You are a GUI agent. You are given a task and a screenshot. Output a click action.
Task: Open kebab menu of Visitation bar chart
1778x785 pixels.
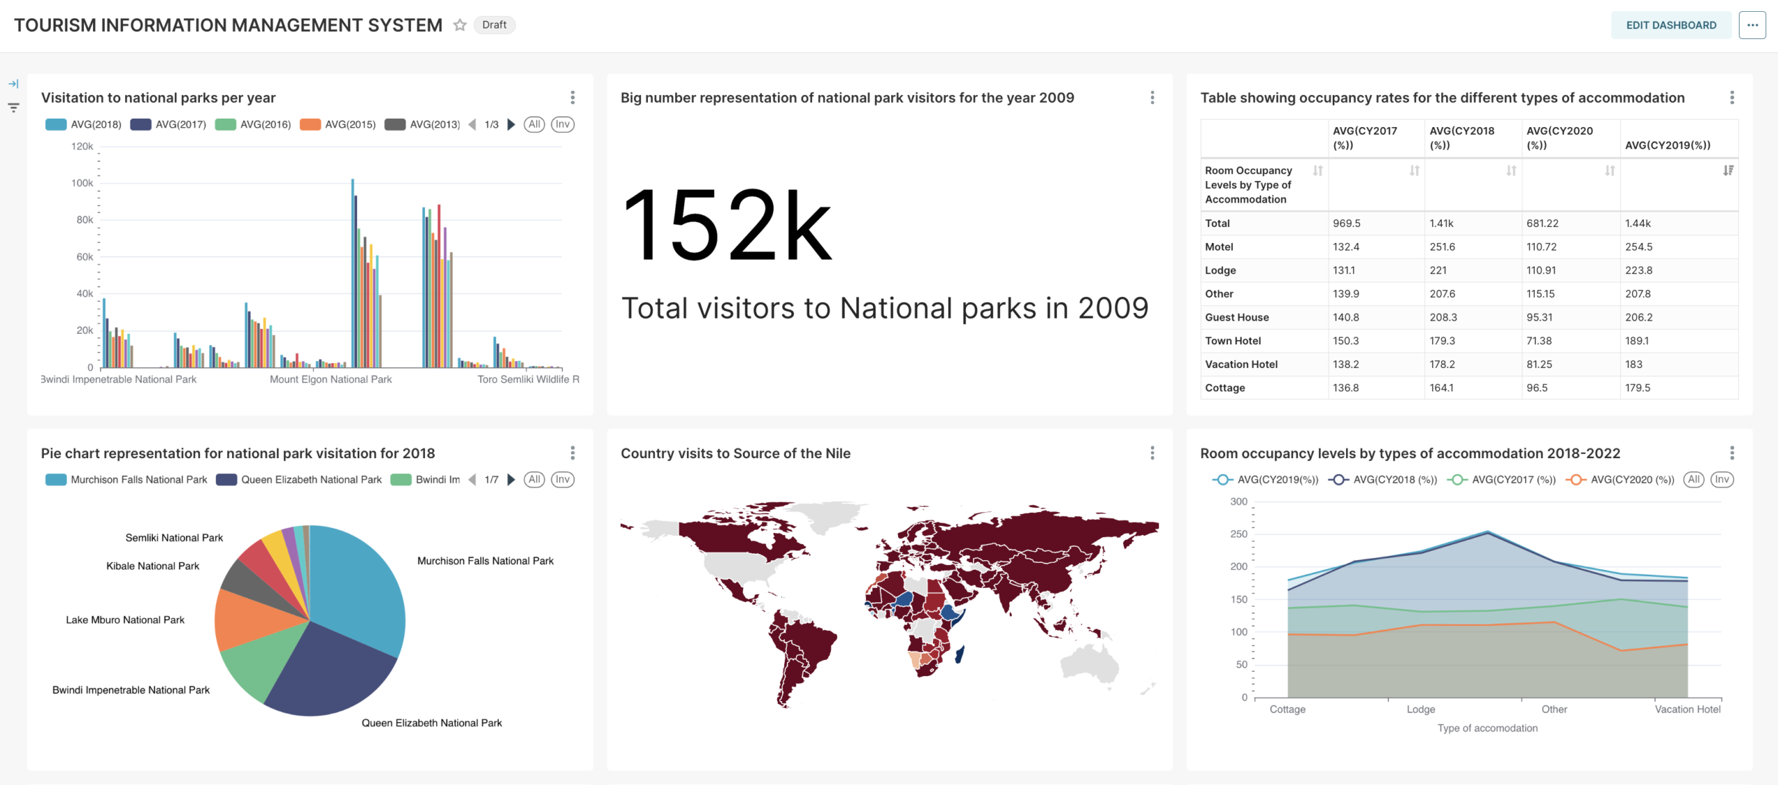572,98
